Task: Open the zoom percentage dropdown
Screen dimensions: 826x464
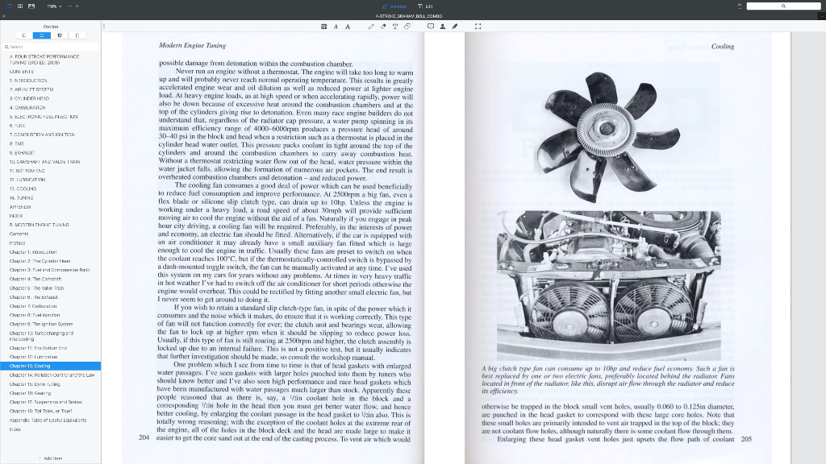Action: [53, 6]
